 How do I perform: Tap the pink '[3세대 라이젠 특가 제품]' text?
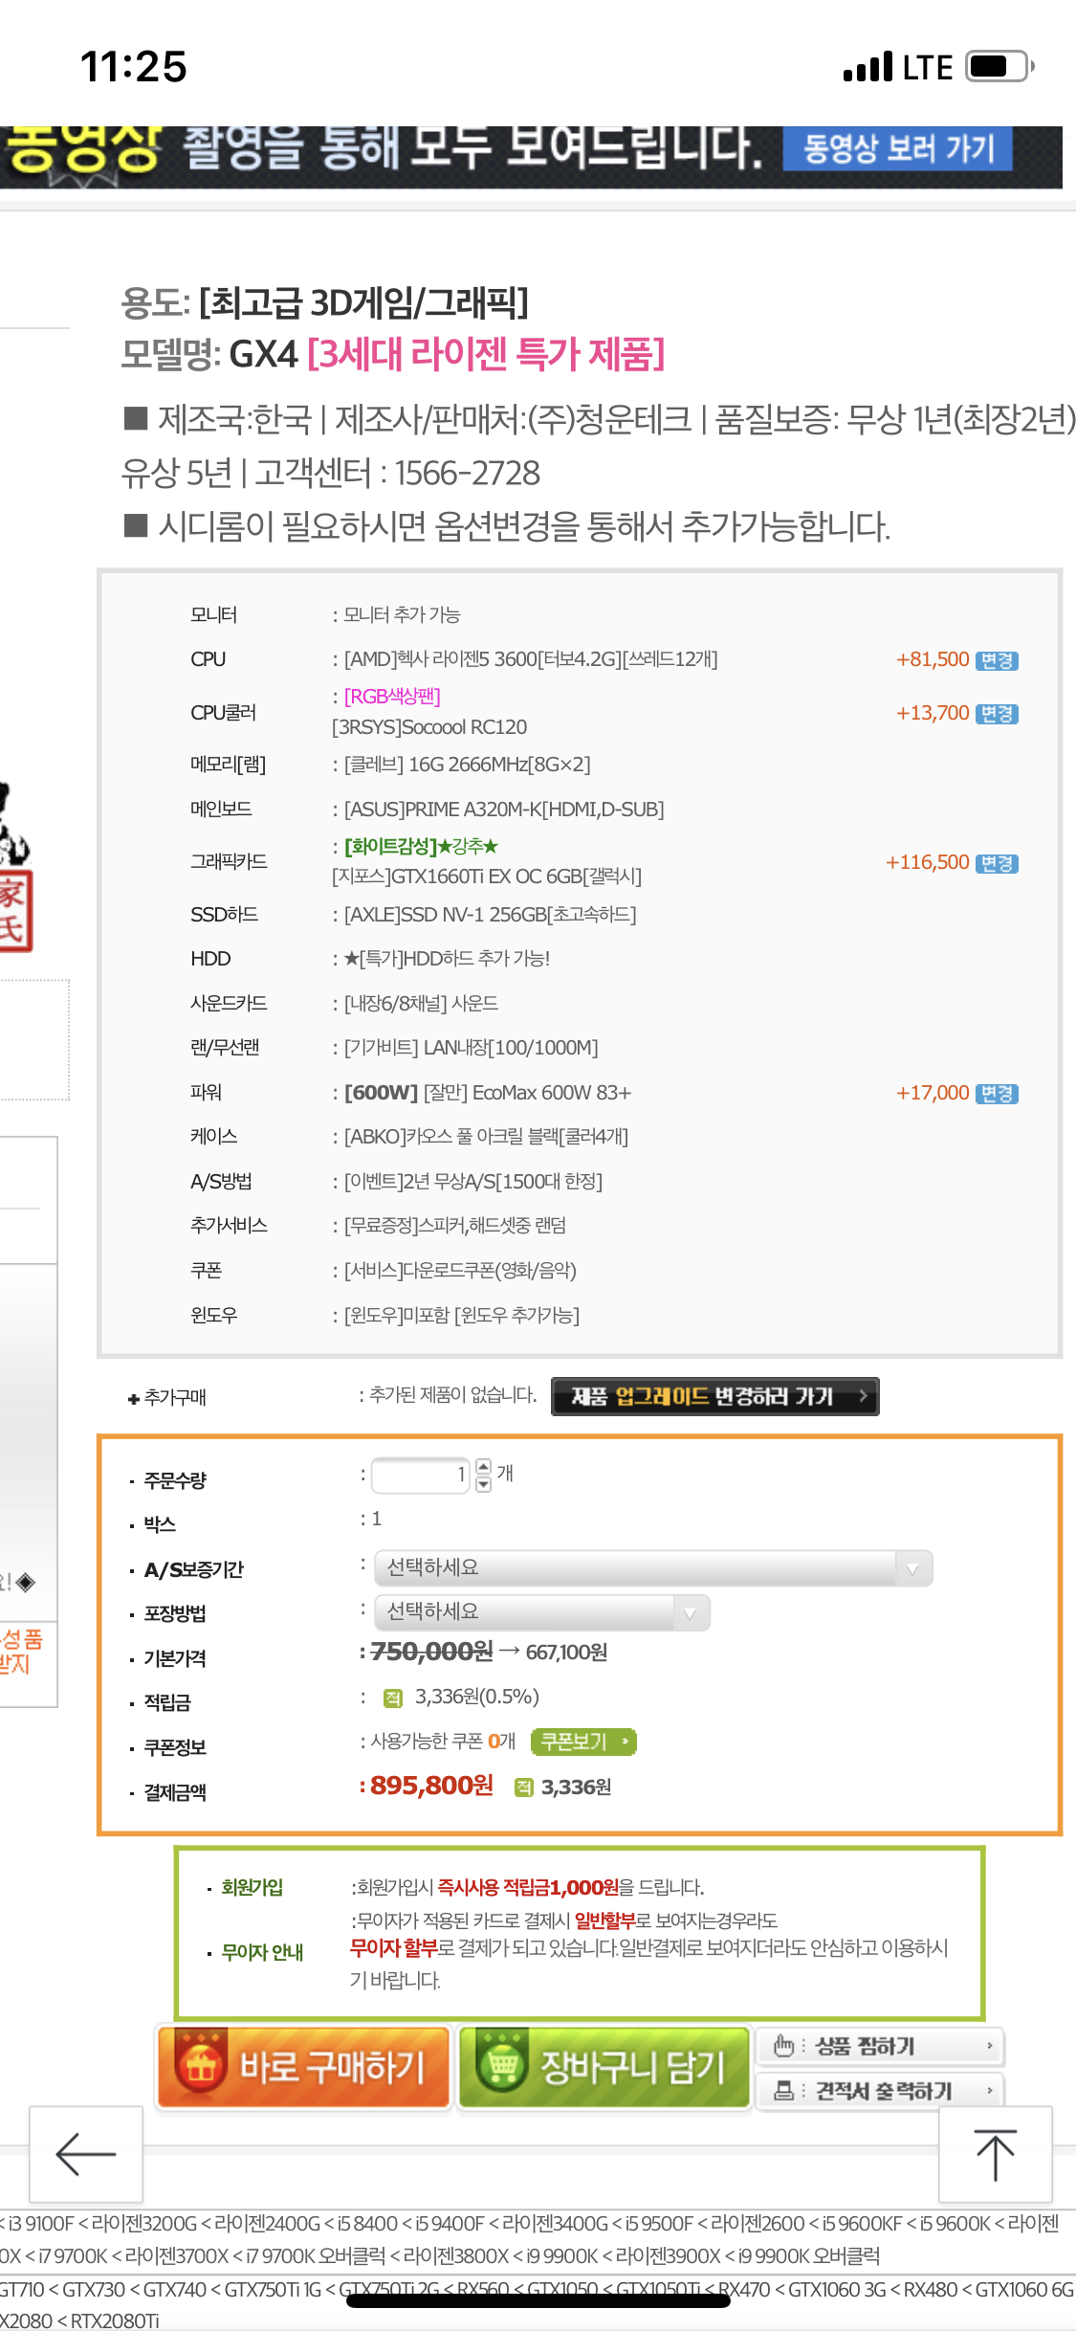(486, 354)
